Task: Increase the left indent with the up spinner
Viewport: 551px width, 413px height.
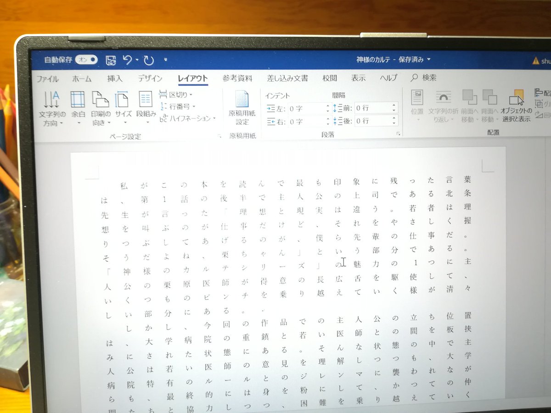Action: (x=328, y=106)
